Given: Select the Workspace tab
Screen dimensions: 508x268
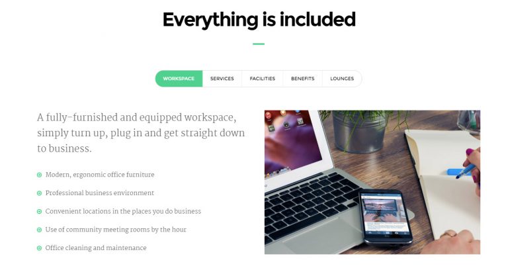Looking at the screenshot, I should [x=179, y=79].
